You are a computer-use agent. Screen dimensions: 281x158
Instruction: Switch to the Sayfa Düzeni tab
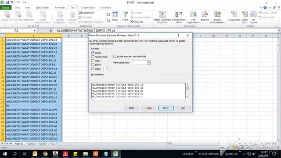42,8
